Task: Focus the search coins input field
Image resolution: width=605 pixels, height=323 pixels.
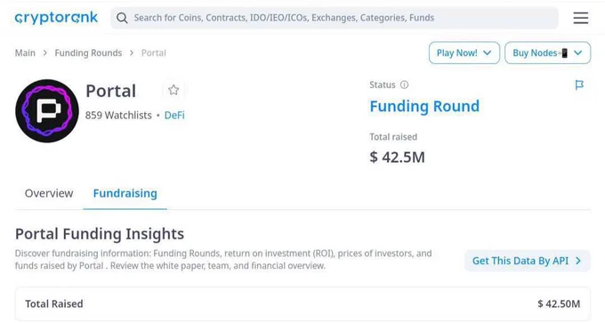Action: 335,18
